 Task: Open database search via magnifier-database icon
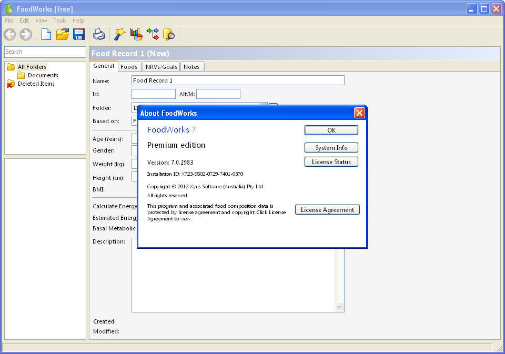[x=169, y=34]
